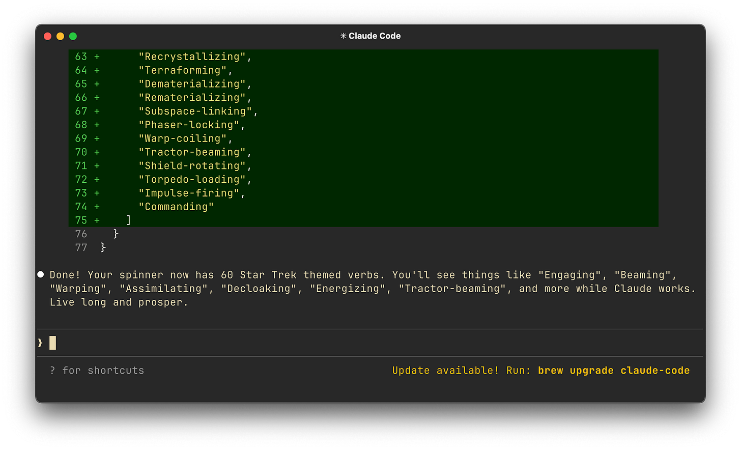Expand line number 63 in the diff

(81, 57)
